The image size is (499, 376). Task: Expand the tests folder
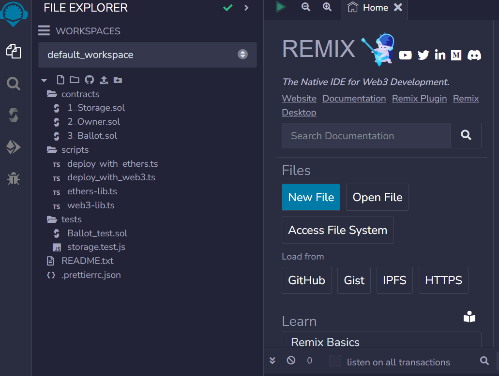point(71,219)
